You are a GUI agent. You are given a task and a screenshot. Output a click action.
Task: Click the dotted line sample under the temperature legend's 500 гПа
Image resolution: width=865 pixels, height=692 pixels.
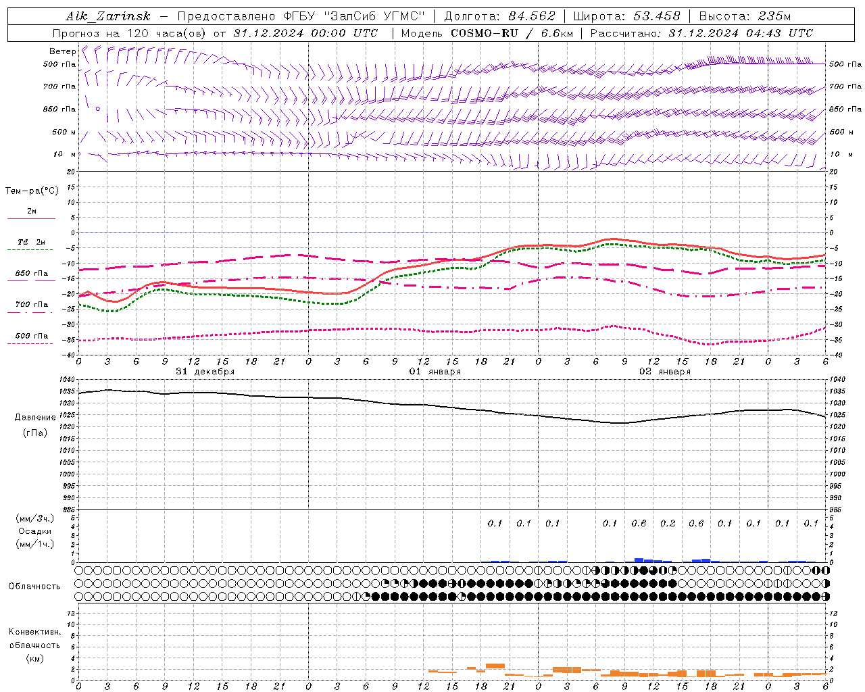click(30, 344)
